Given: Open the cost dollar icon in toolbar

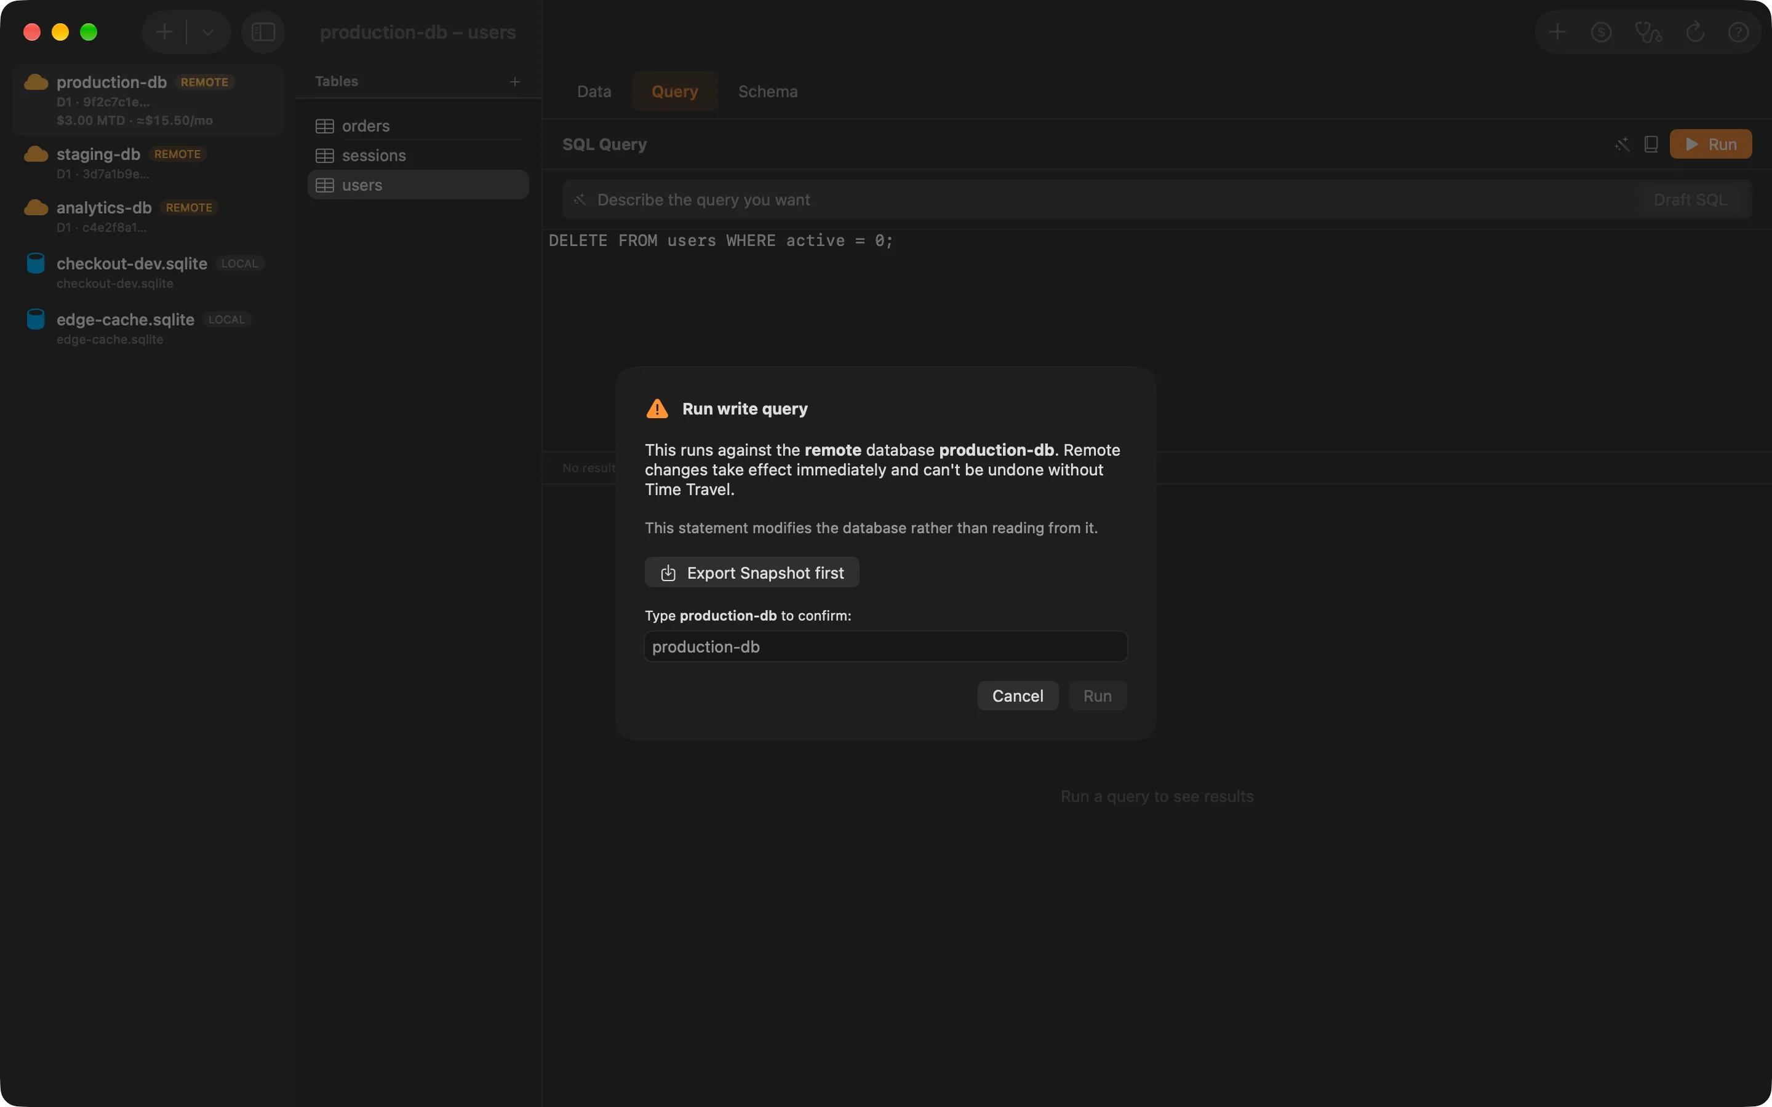Looking at the screenshot, I should click(1602, 32).
